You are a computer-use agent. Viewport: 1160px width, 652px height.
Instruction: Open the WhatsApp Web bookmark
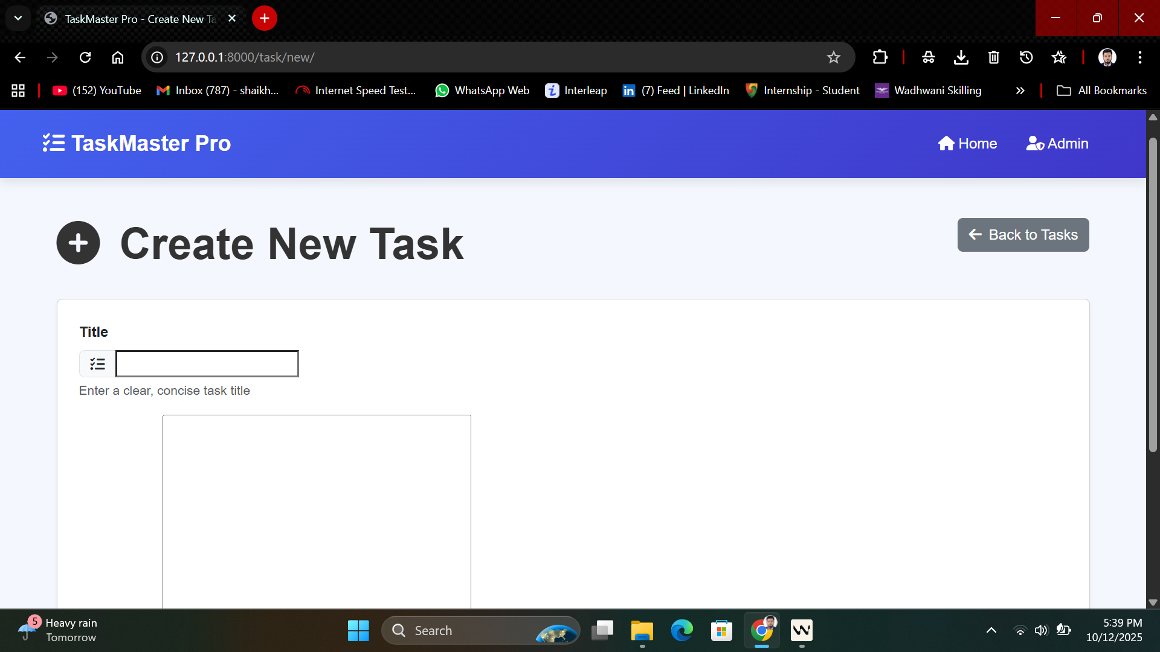click(x=482, y=91)
